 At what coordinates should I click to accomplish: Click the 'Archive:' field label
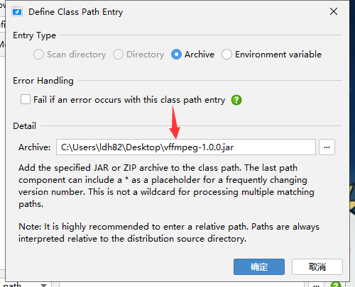35,147
